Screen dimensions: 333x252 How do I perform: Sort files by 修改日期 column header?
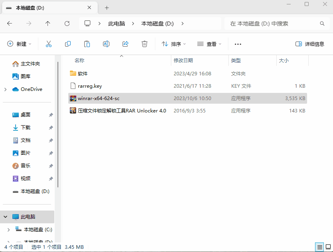coord(183,60)
